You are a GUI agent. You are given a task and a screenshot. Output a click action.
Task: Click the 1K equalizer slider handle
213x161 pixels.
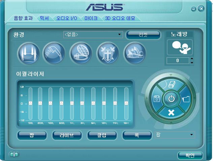[x=72, y=103]
